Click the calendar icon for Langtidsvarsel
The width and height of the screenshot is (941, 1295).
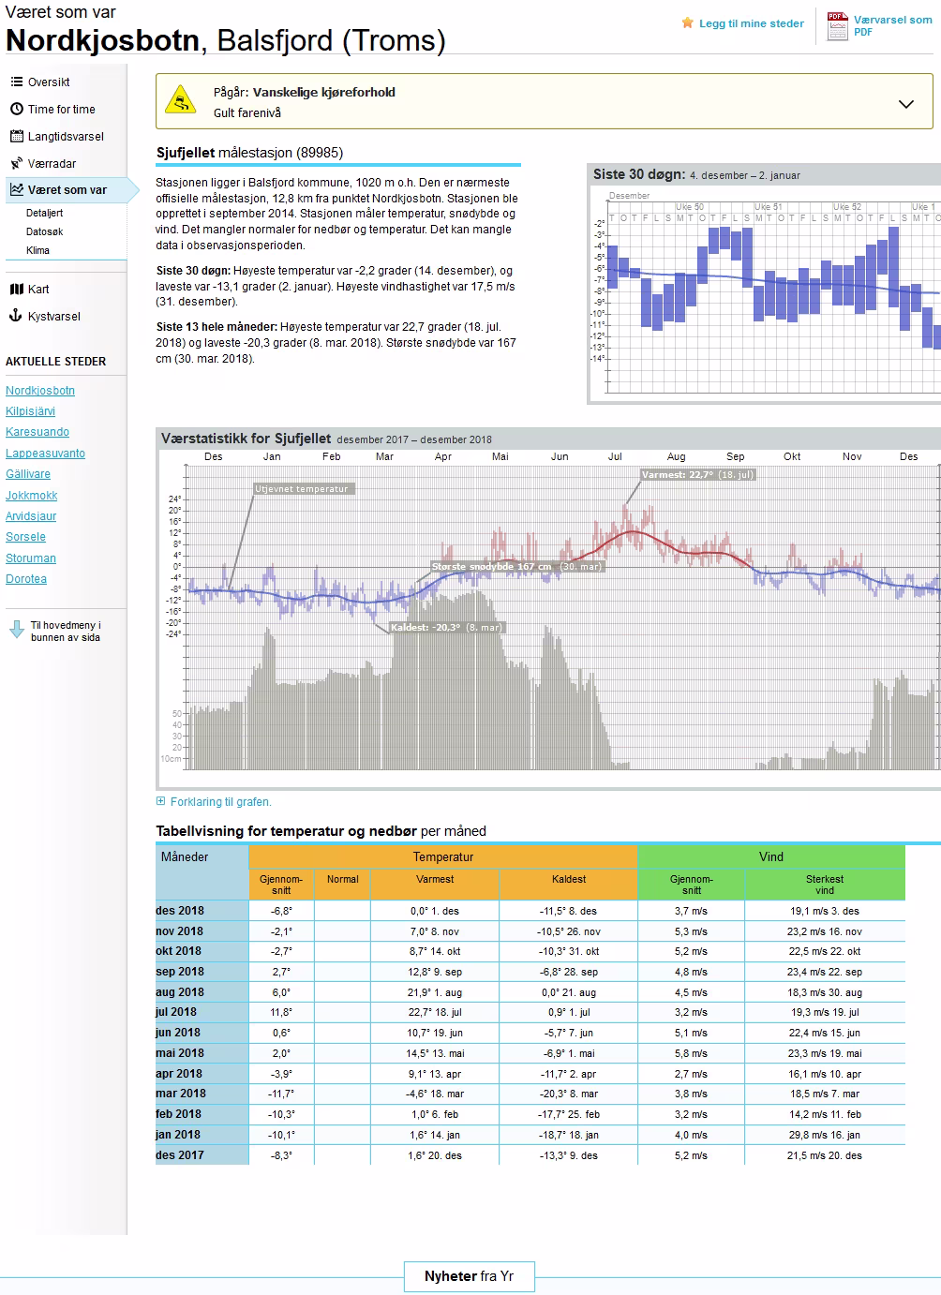pyautogui.click(x=16, y=137)
